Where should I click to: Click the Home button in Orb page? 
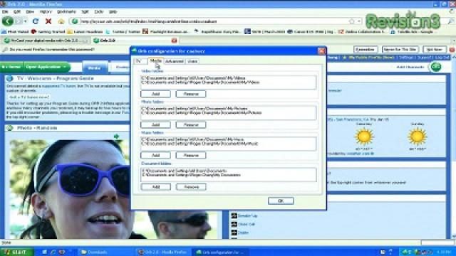11,67
